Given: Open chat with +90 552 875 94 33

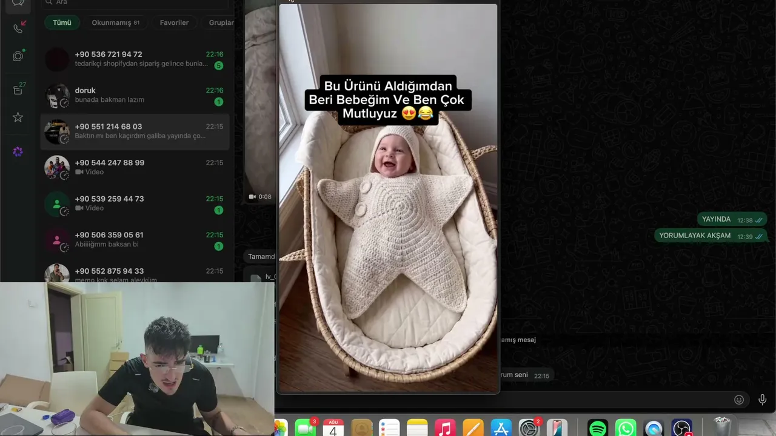Looking at the screenshot, I should [135, 273].
